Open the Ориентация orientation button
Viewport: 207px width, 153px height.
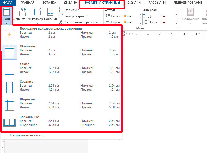pyautogui.click(x=22, y=16)
